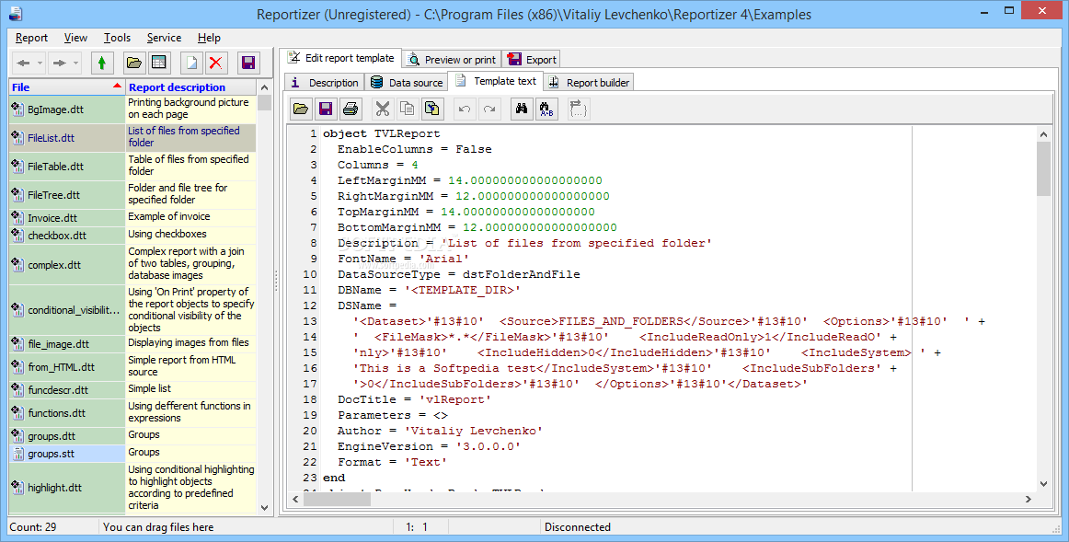Screen dimensions: 1069x542
Task: Save template text with editor floppy icon
Action: [x=325, y=109]
